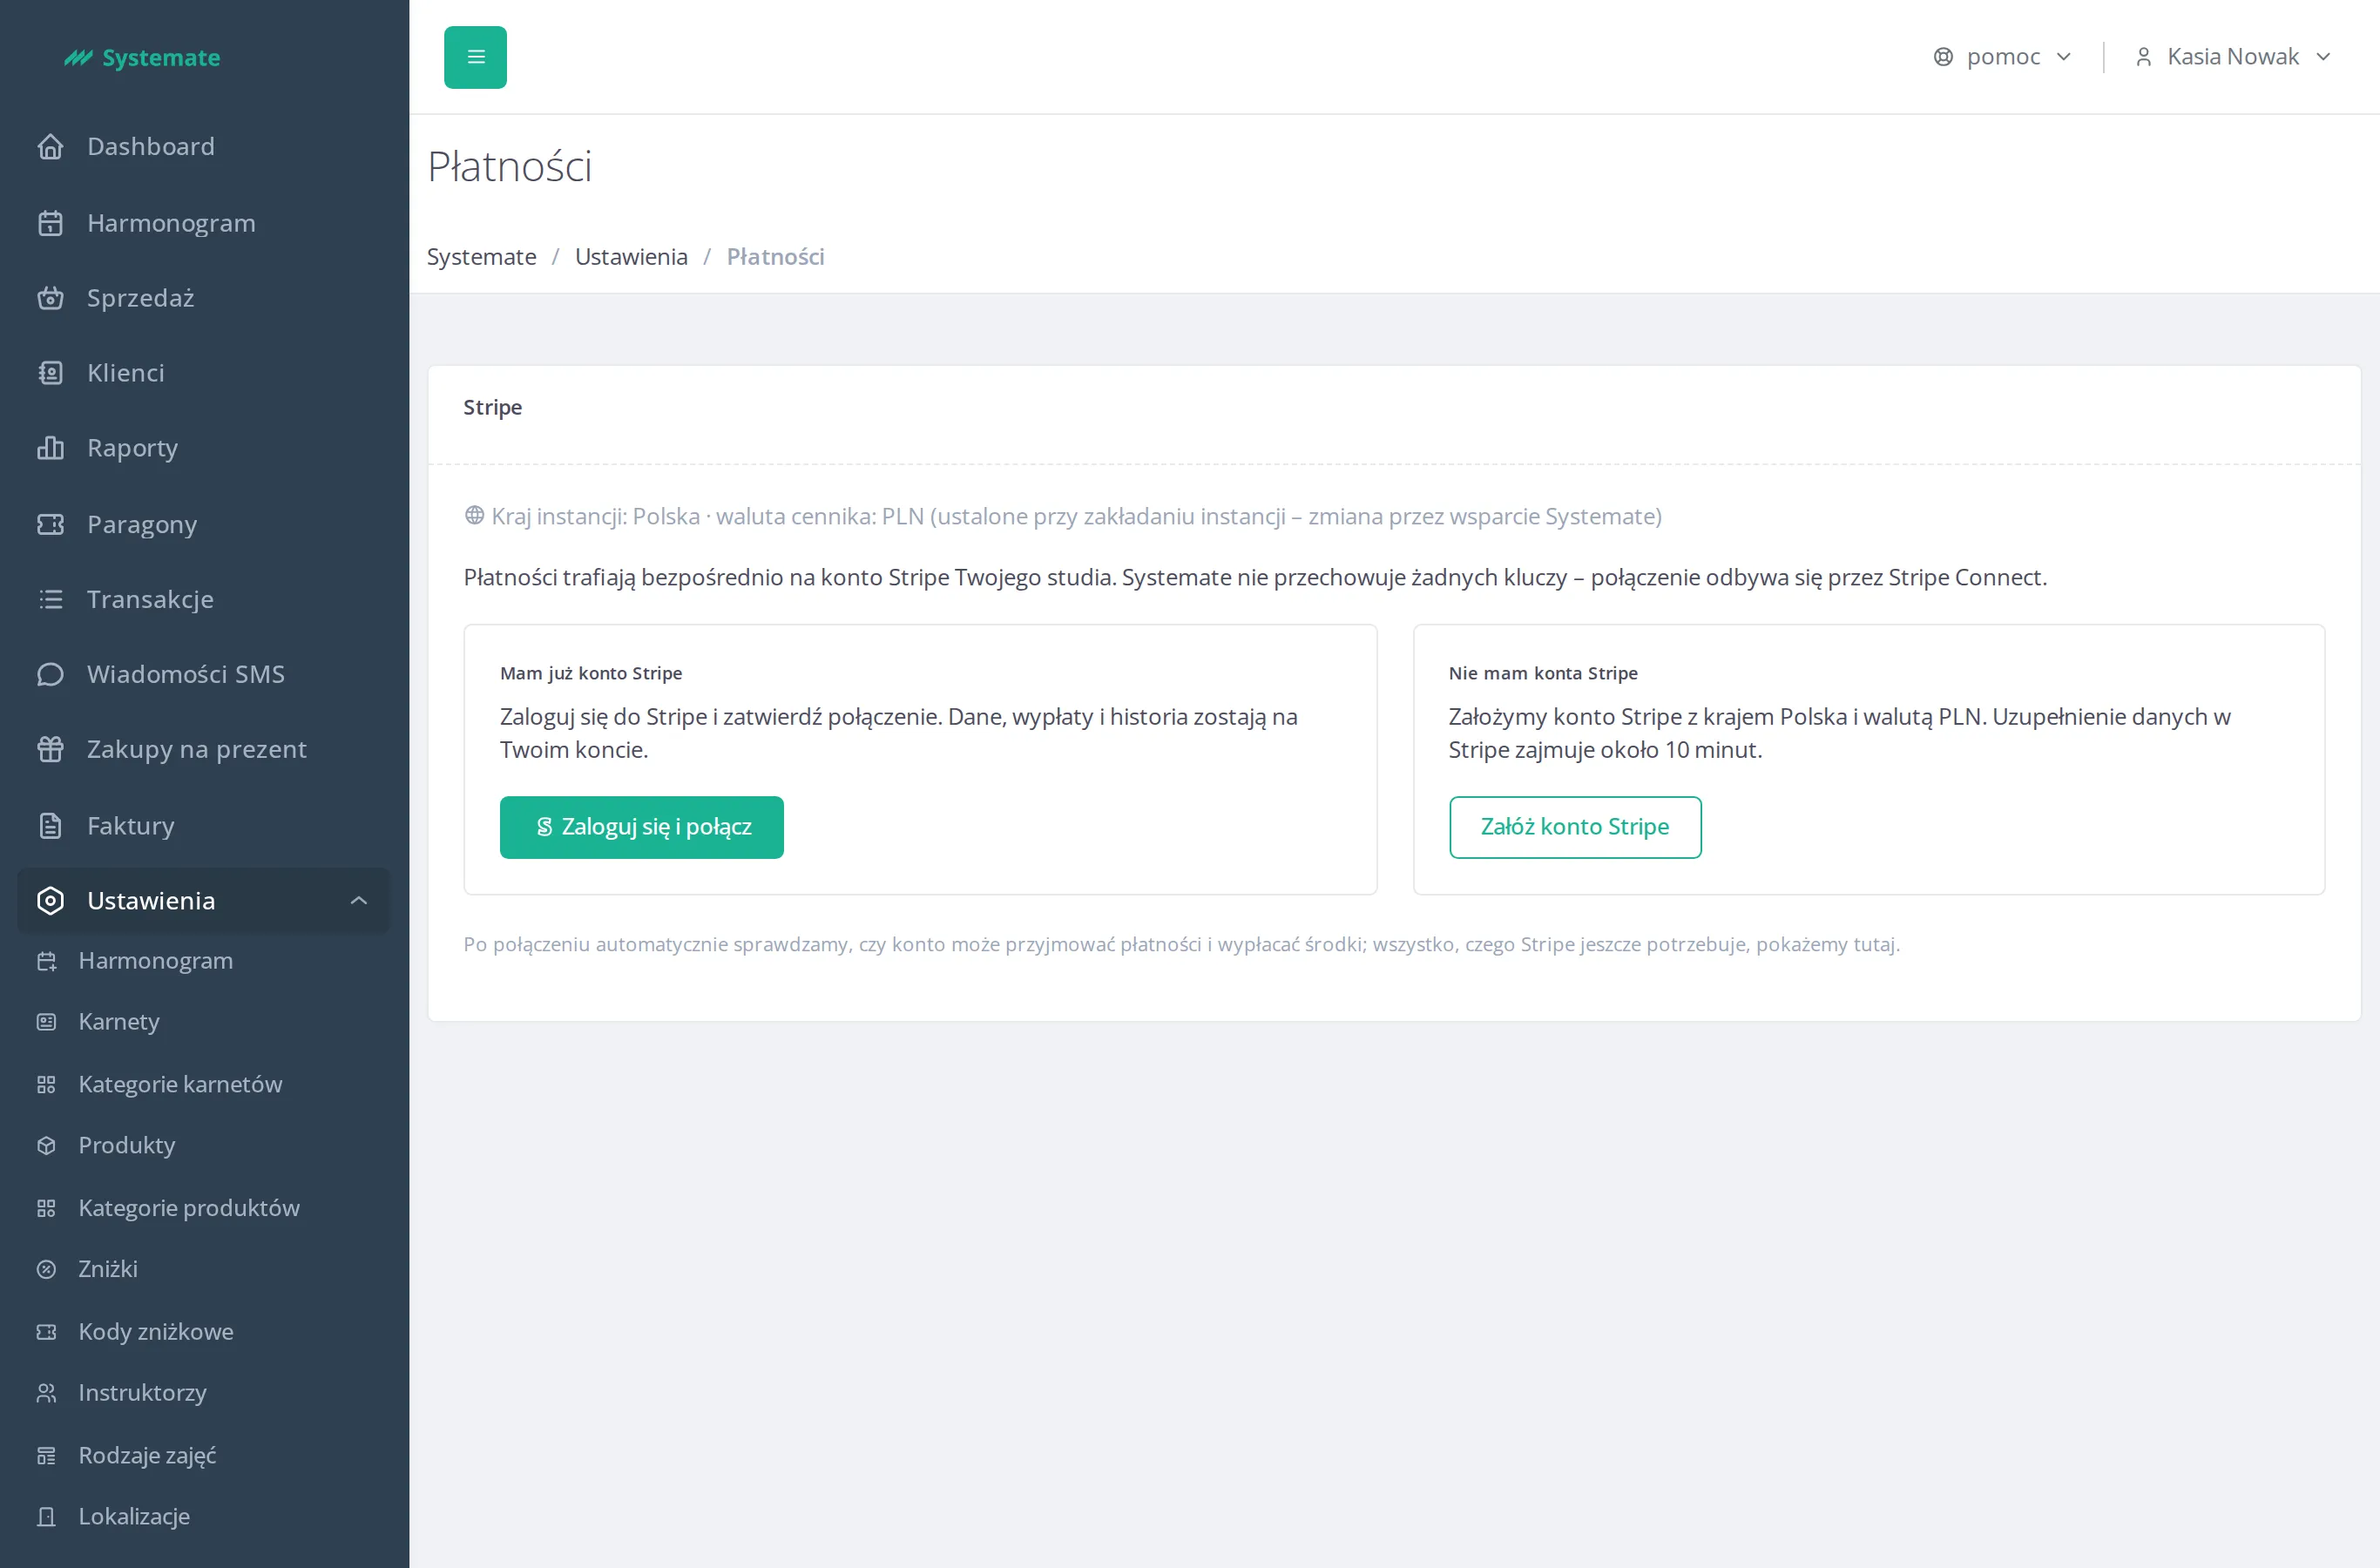Click the Wiadomości SMS chat bubble icon

click(x=50, y=674)
